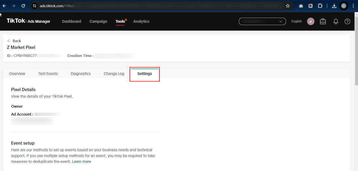This screenshot has width=358, height=171.
Task: Open the help question mark icon
Action: click(x=347, y=21)
